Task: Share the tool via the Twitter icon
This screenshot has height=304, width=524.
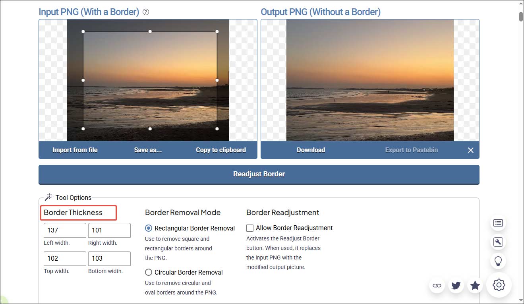Action: click(x=456, y=285)
